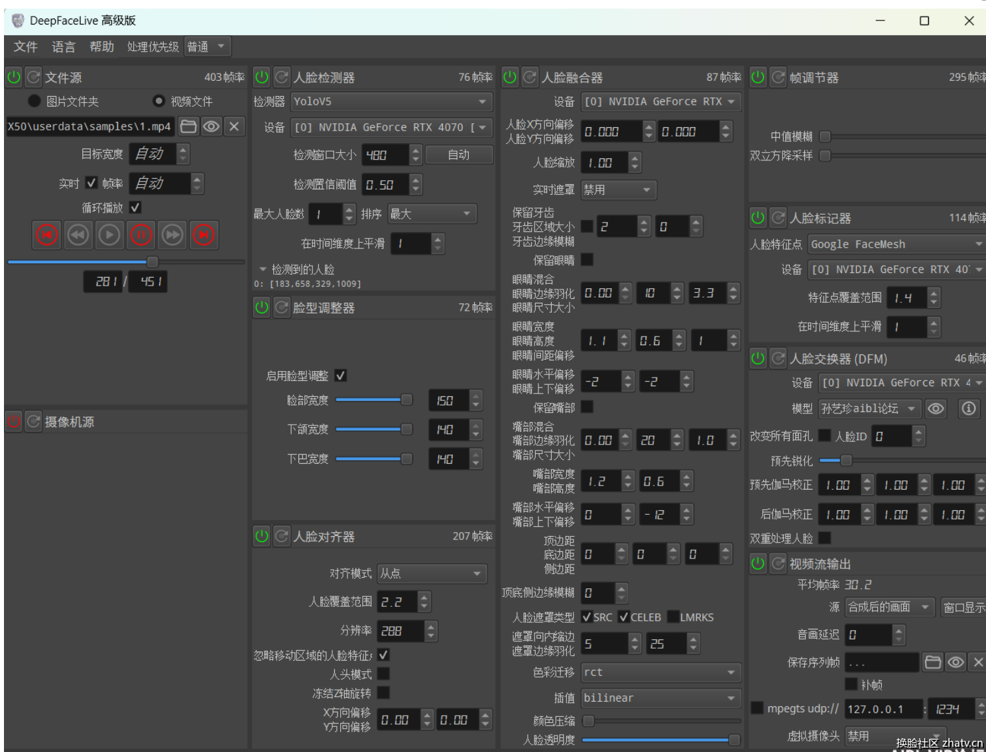Enable the LMRKS mask type checkbox
Screen dimensions: 986x752
(x=673, y=617)
